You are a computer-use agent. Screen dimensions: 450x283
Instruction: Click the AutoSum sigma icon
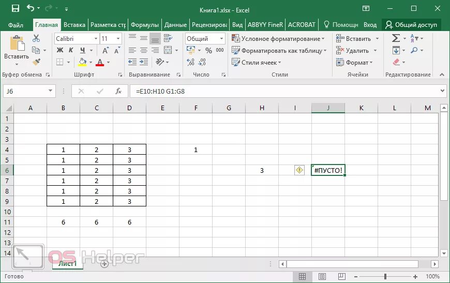[x=396, y=38]
